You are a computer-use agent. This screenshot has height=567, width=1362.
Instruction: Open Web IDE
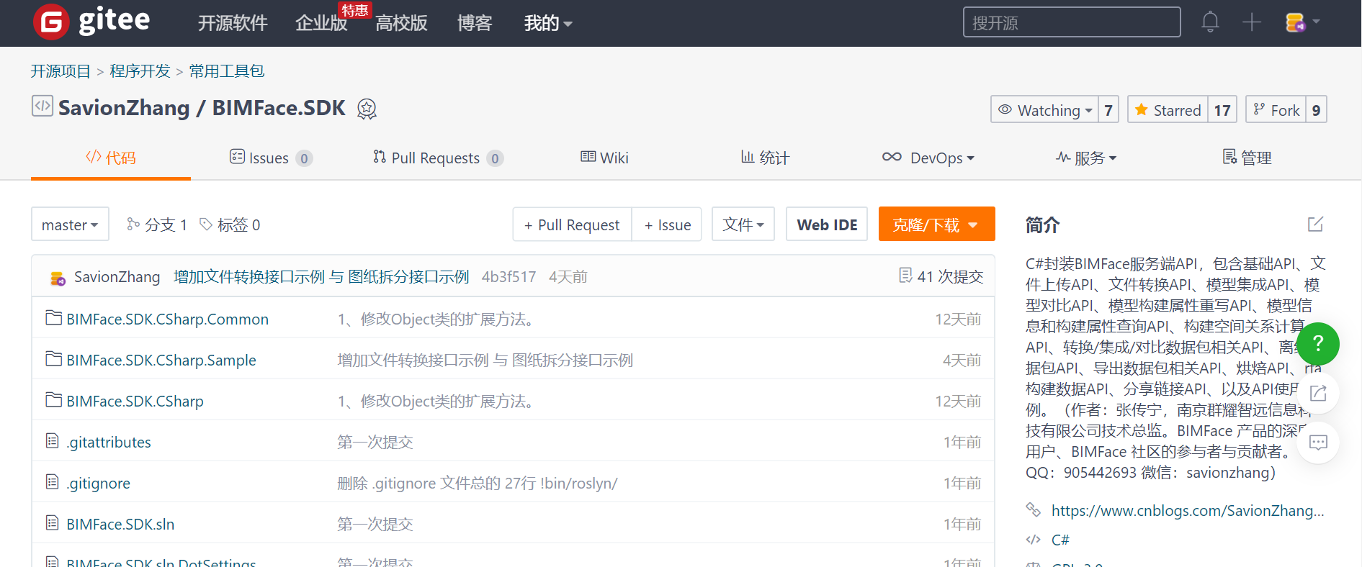pos(827,224)
